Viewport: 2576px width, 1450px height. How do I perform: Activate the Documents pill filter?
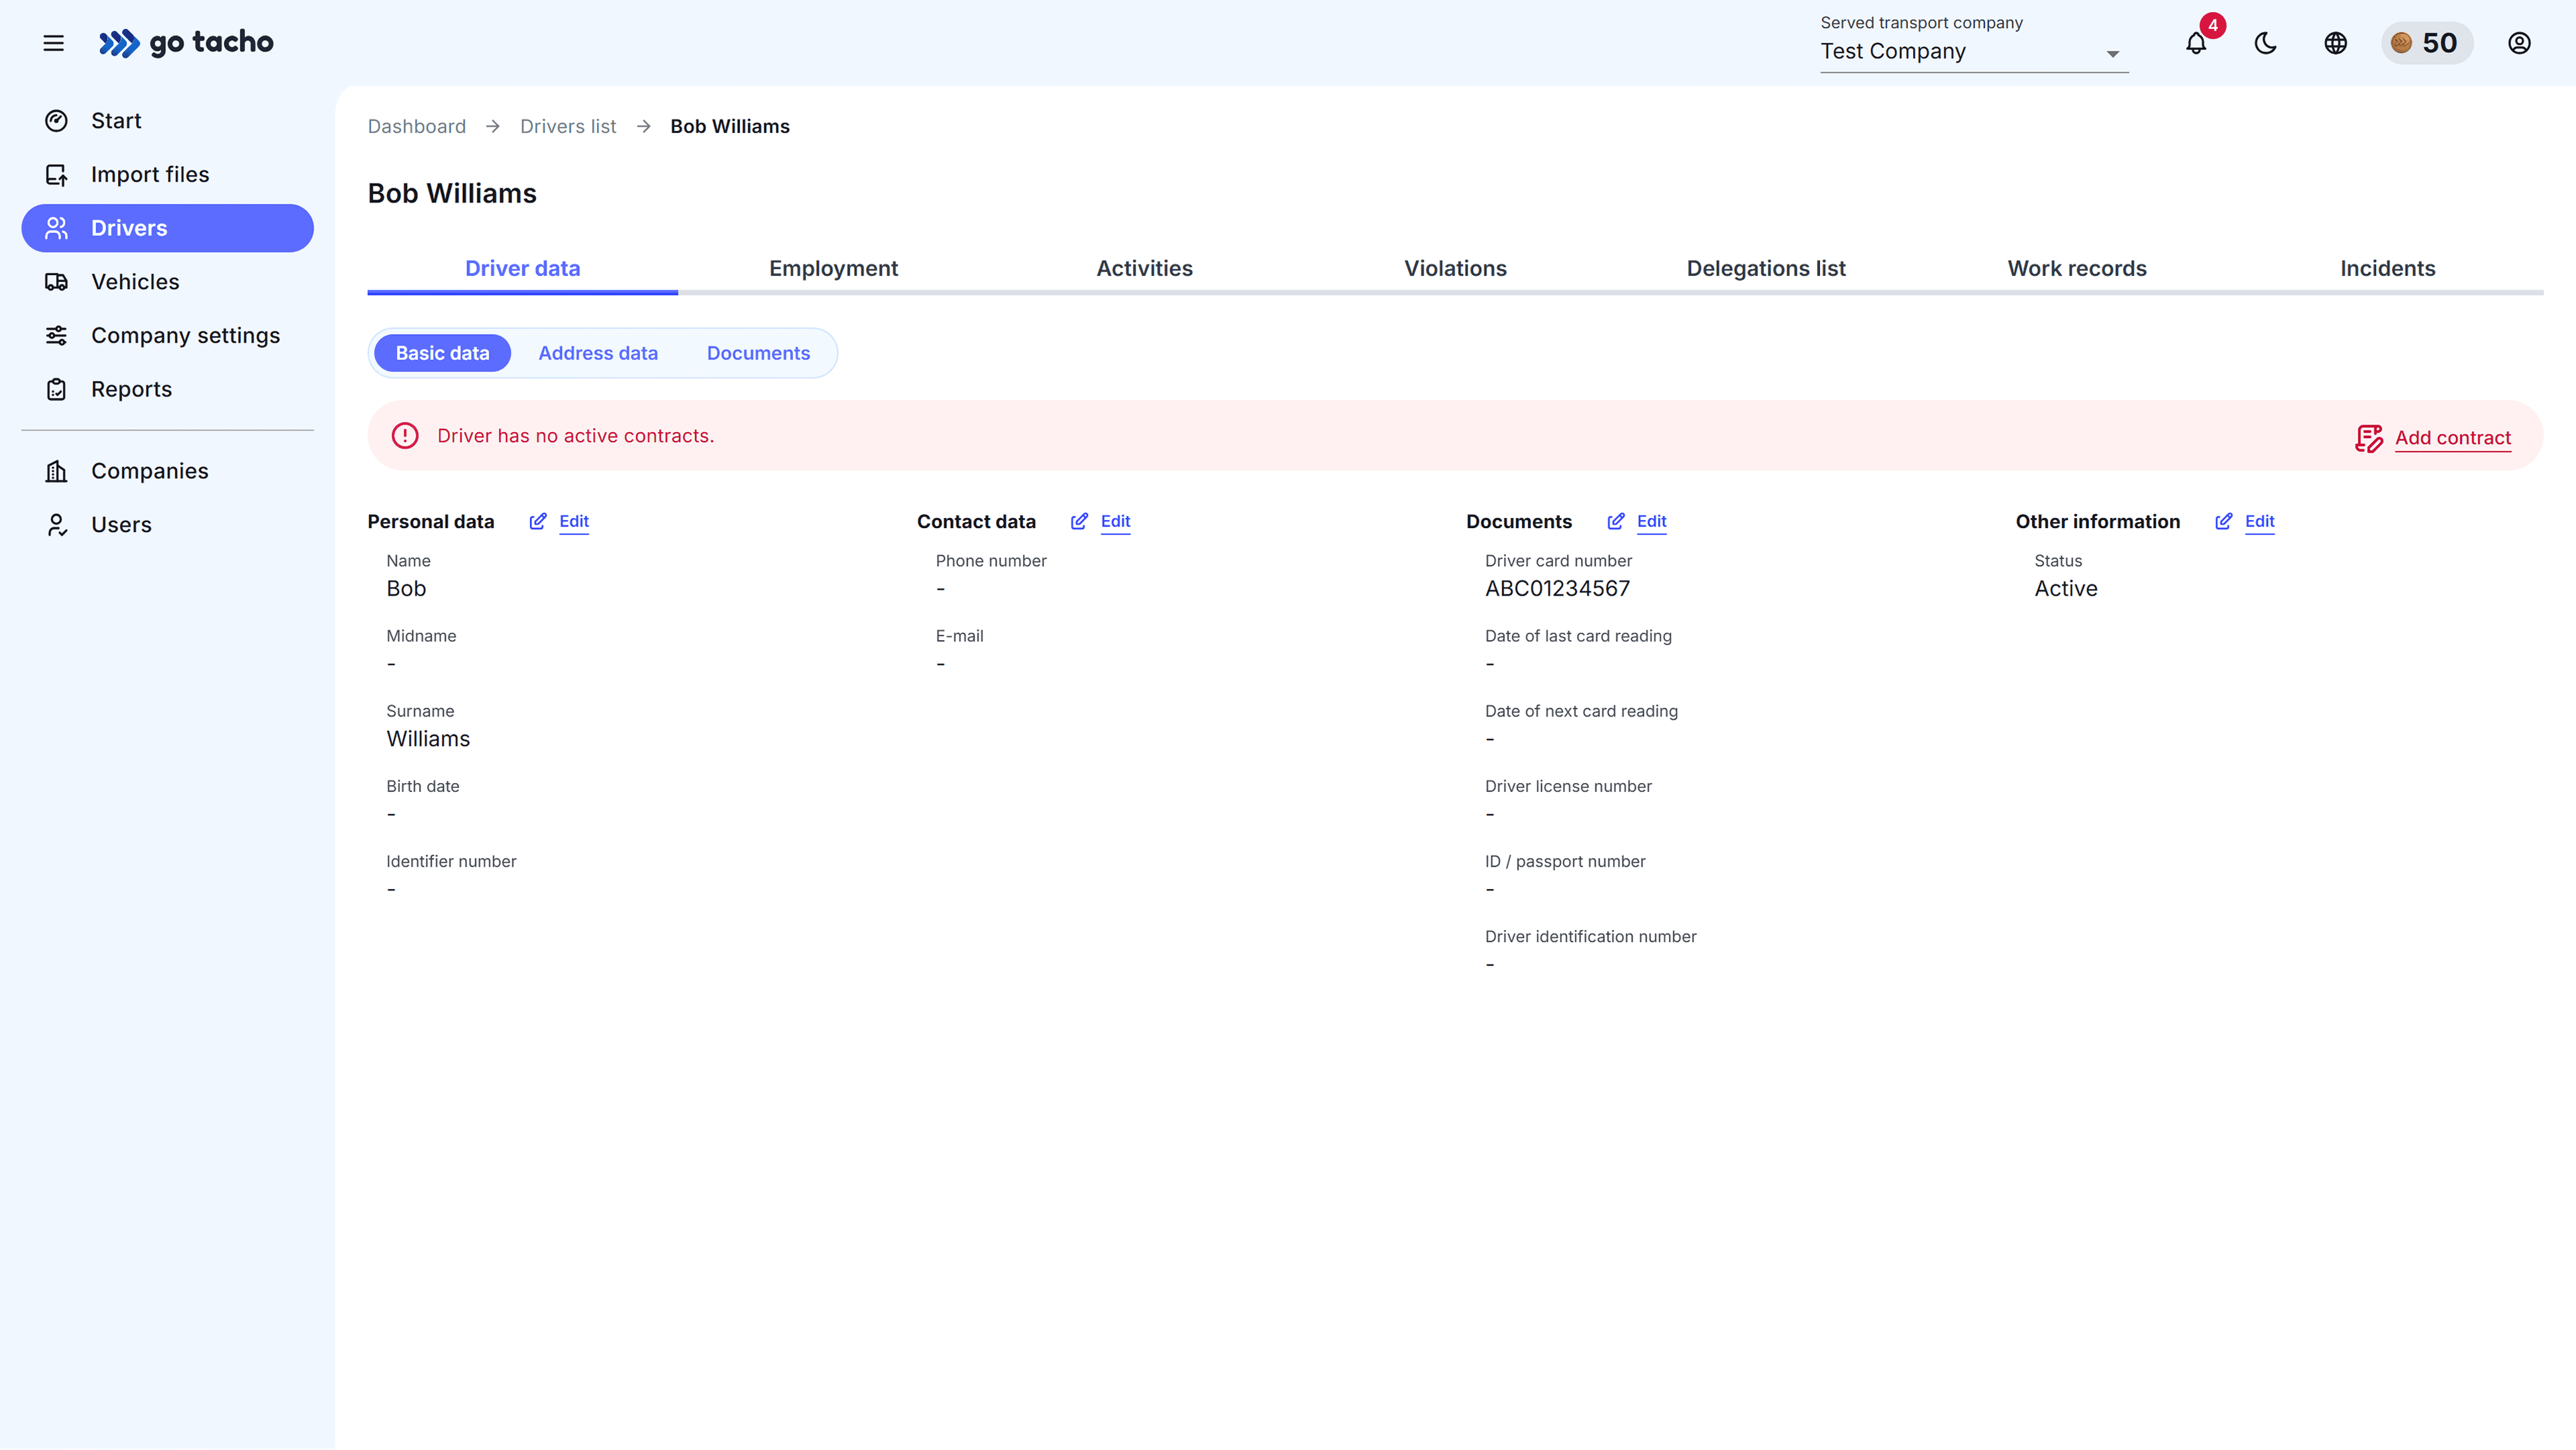click(758, 352)
